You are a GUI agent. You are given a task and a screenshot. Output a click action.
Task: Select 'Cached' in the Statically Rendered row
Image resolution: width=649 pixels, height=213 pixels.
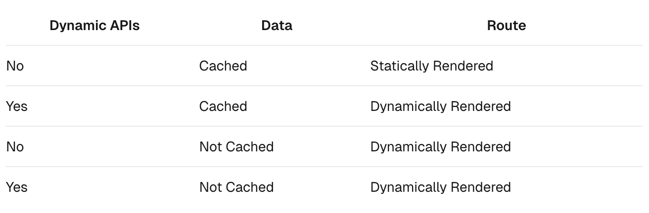223,66
